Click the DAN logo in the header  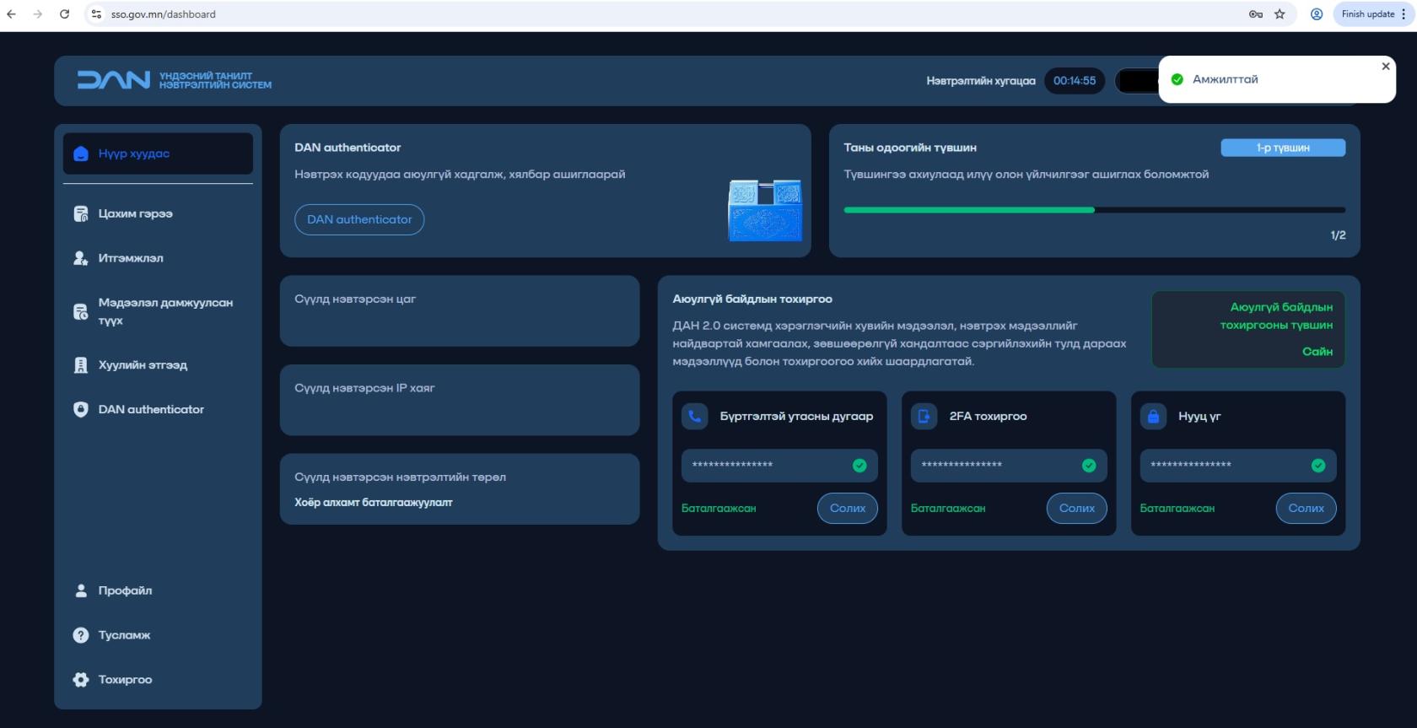[175, 80]
